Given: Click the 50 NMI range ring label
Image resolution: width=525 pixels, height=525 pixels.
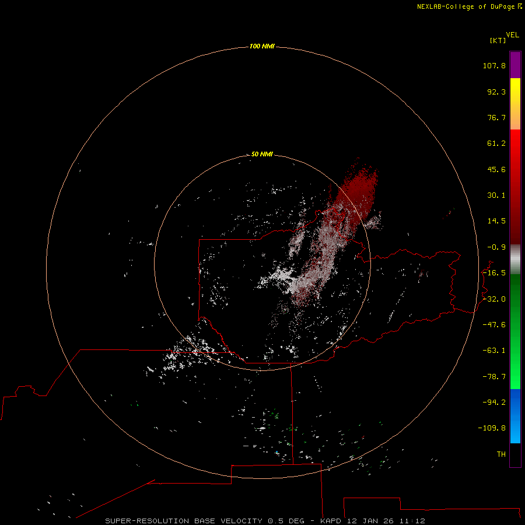Looking at the screenshot, I should pos(262,154).
